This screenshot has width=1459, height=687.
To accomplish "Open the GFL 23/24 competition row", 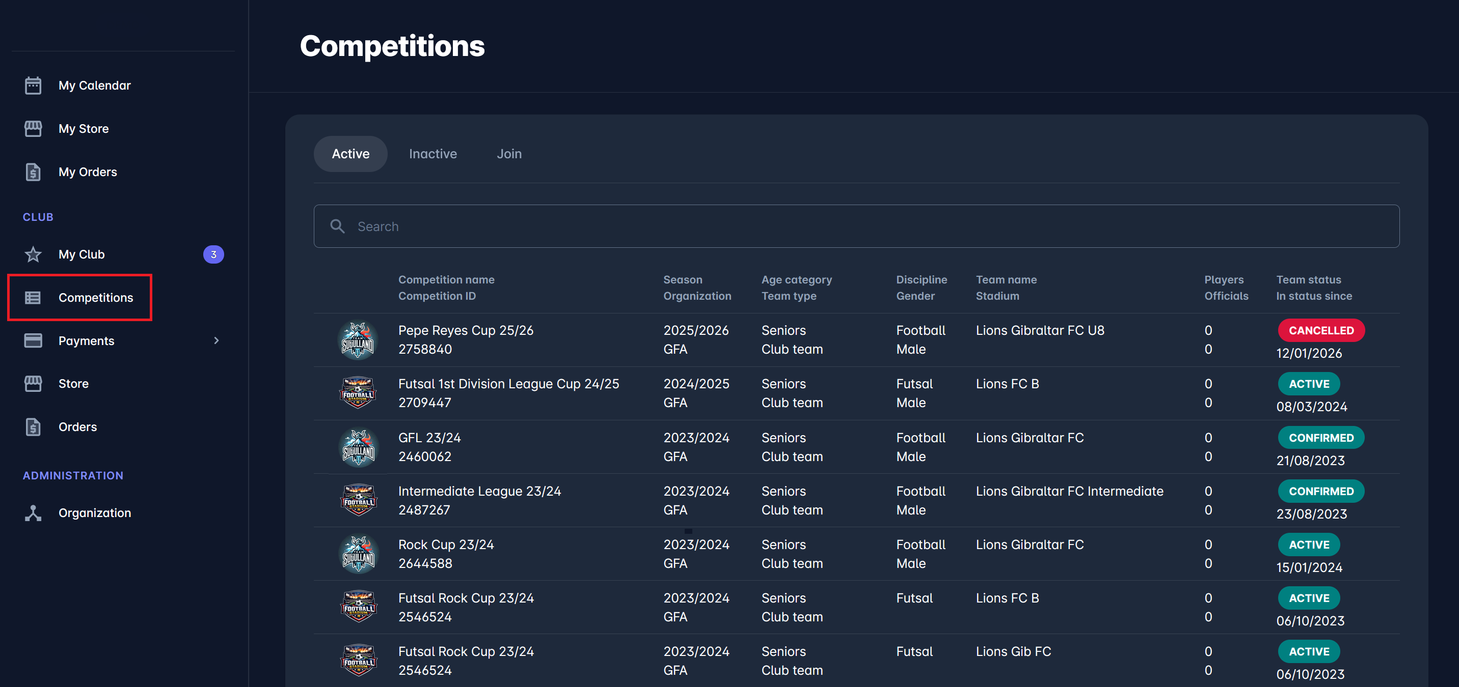I will pos(429,438).
